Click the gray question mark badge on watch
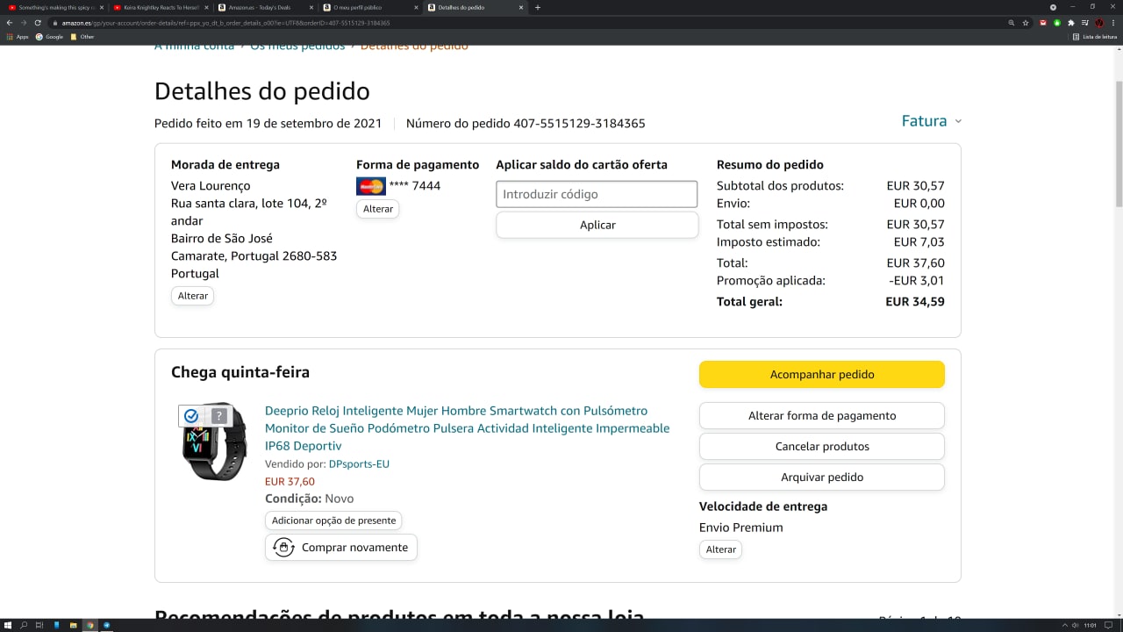The height and width of the screenshot is (632, 1123). [219, 416]
